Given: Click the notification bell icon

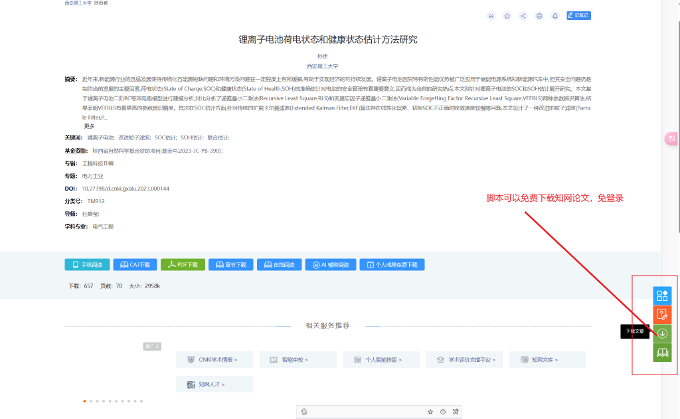Looking at the screenshot, I should click(554, 16).
